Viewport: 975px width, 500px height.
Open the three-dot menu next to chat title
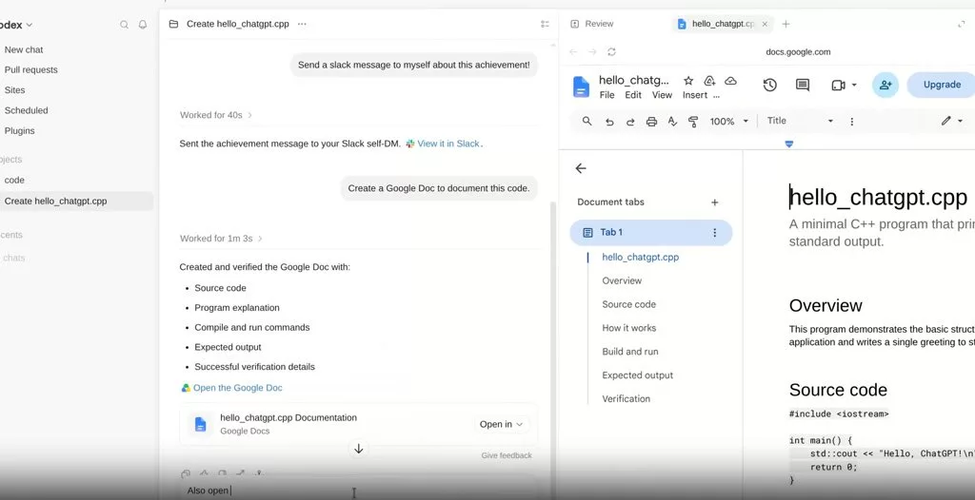(x=302, y=24)
